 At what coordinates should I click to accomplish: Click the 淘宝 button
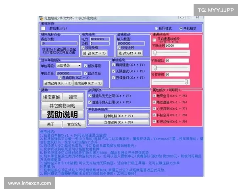point(73,97)
